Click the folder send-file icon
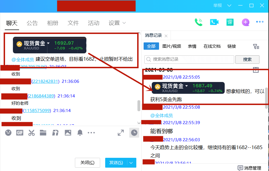 [x=43, y=133]
